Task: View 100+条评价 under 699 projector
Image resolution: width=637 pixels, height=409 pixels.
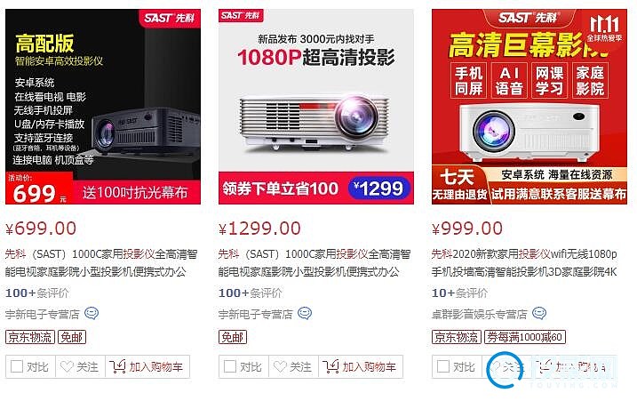Action: click(37, 293)
